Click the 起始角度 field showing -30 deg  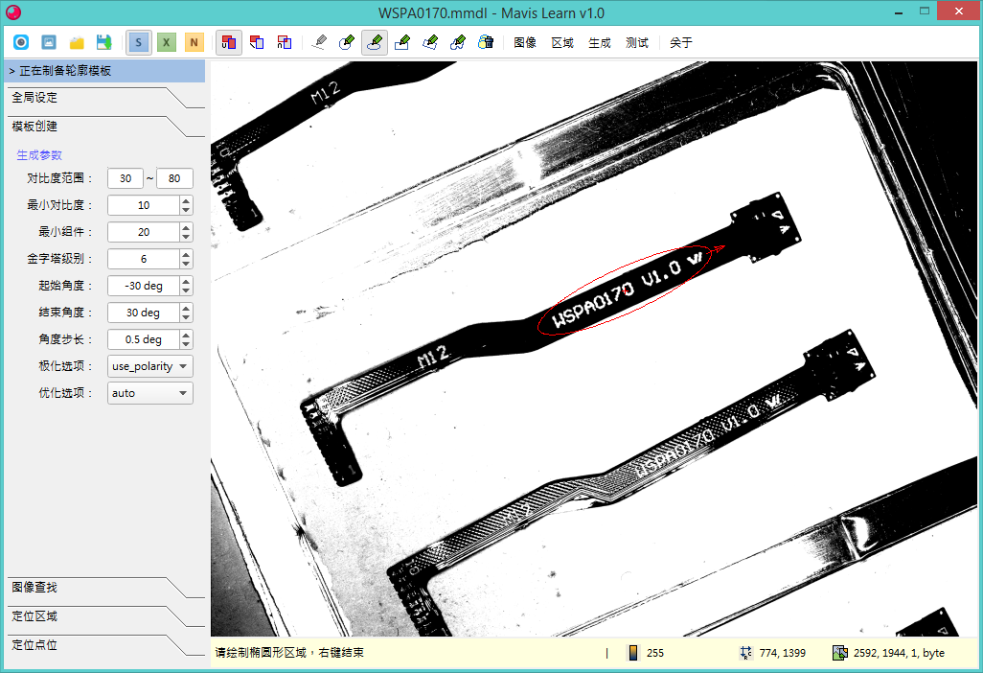[144, 286]
